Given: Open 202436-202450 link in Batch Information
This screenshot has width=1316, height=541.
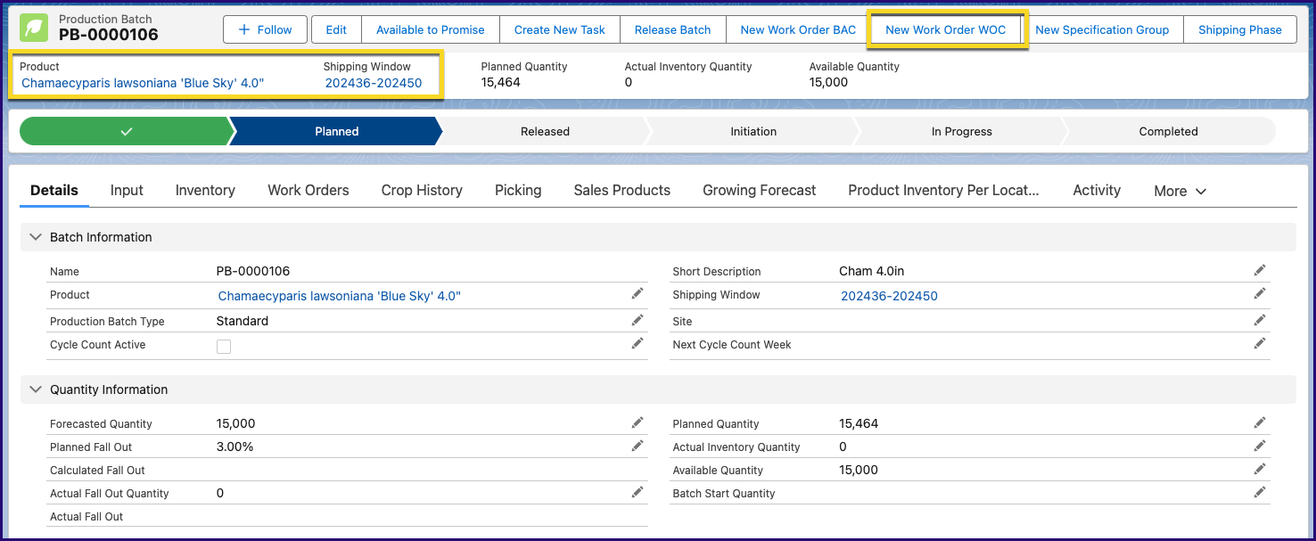Looking at the screenshot, I should pos(889,296).
